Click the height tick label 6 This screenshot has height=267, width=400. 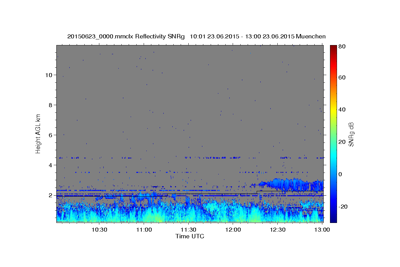point(51,135)
